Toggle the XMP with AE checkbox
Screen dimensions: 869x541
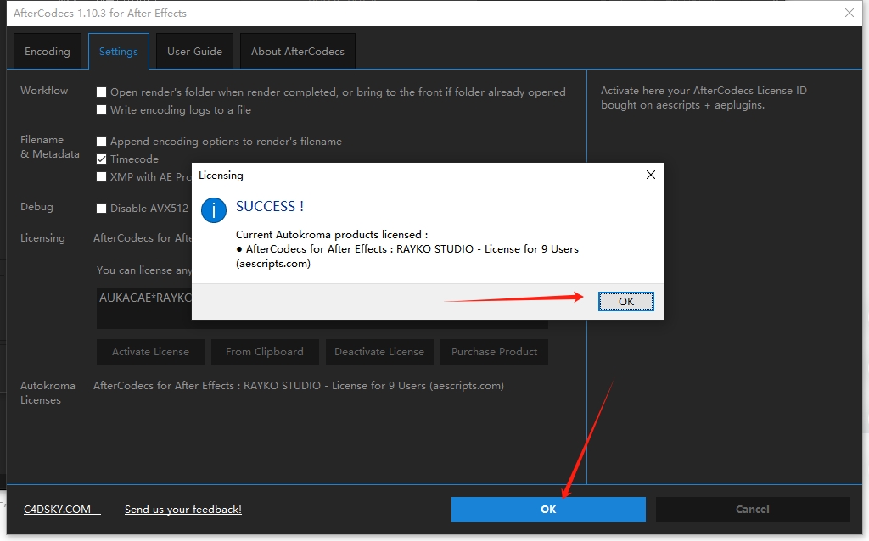(102, 176)
